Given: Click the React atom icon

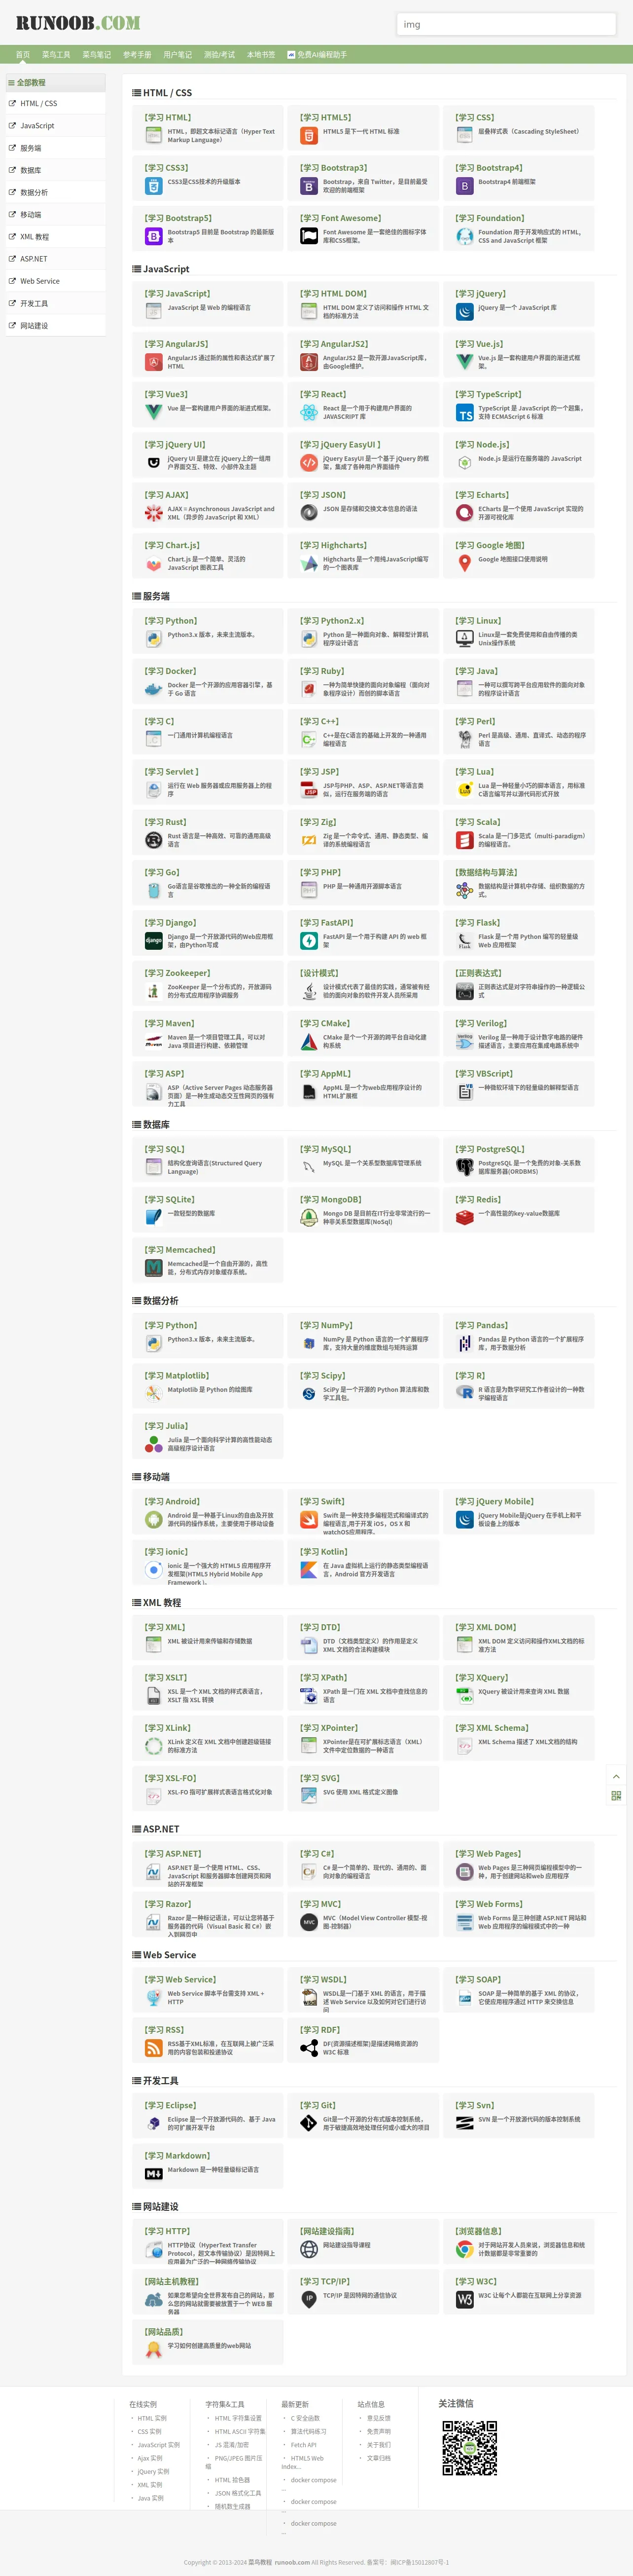Looking at the screenshot, I should coord(309,412).
